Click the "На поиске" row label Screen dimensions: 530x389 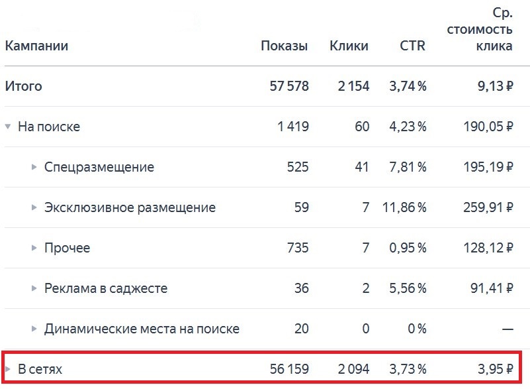[x=50, y=127]
